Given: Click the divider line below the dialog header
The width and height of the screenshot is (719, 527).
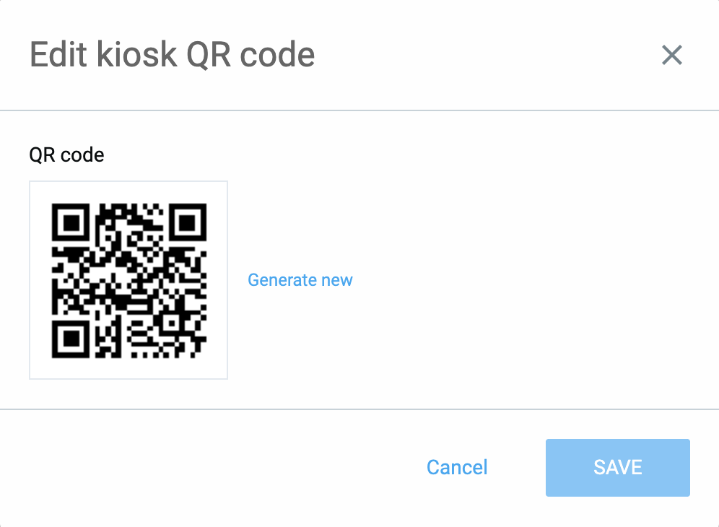Looking at the screenshot, I should point(359,110).
